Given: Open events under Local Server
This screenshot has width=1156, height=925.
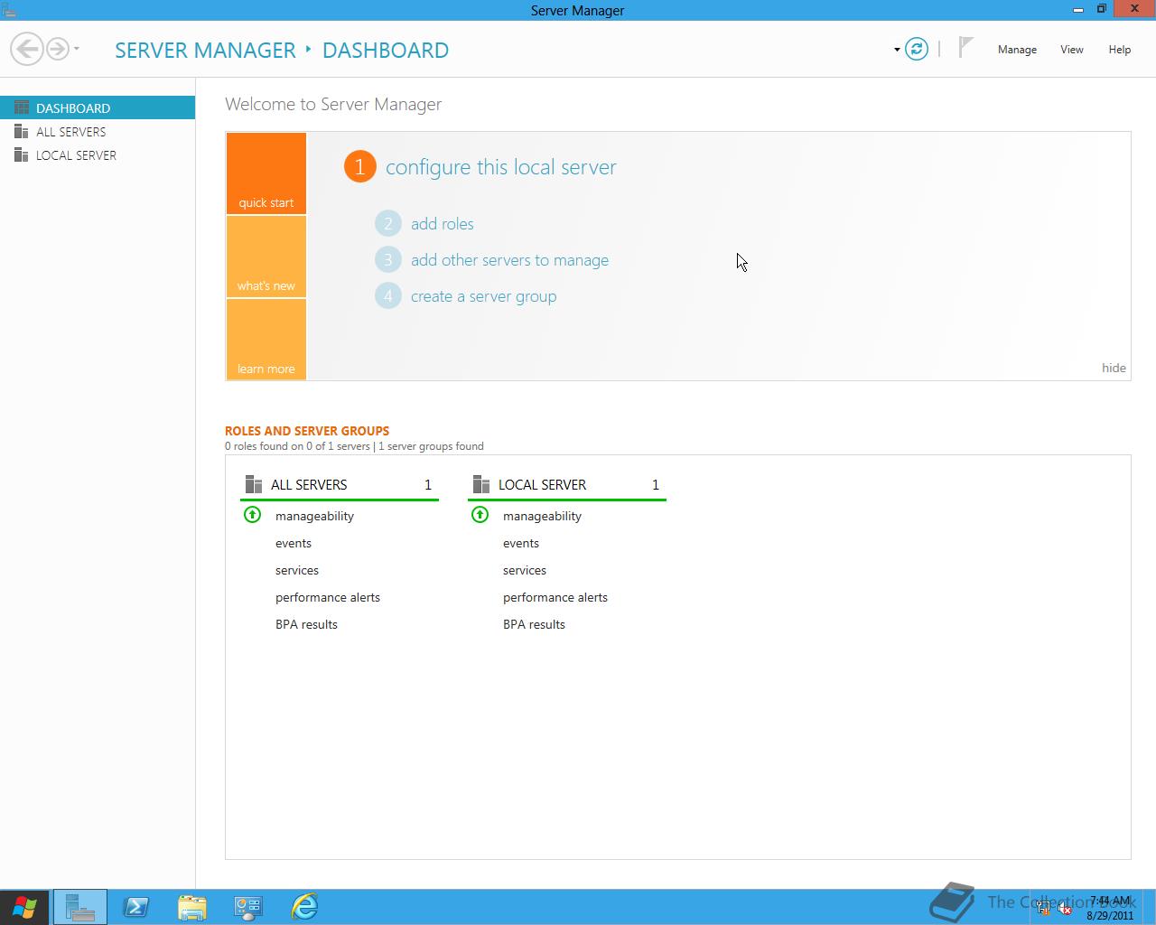Looking at the screenshot, I should tap(521, 543).
